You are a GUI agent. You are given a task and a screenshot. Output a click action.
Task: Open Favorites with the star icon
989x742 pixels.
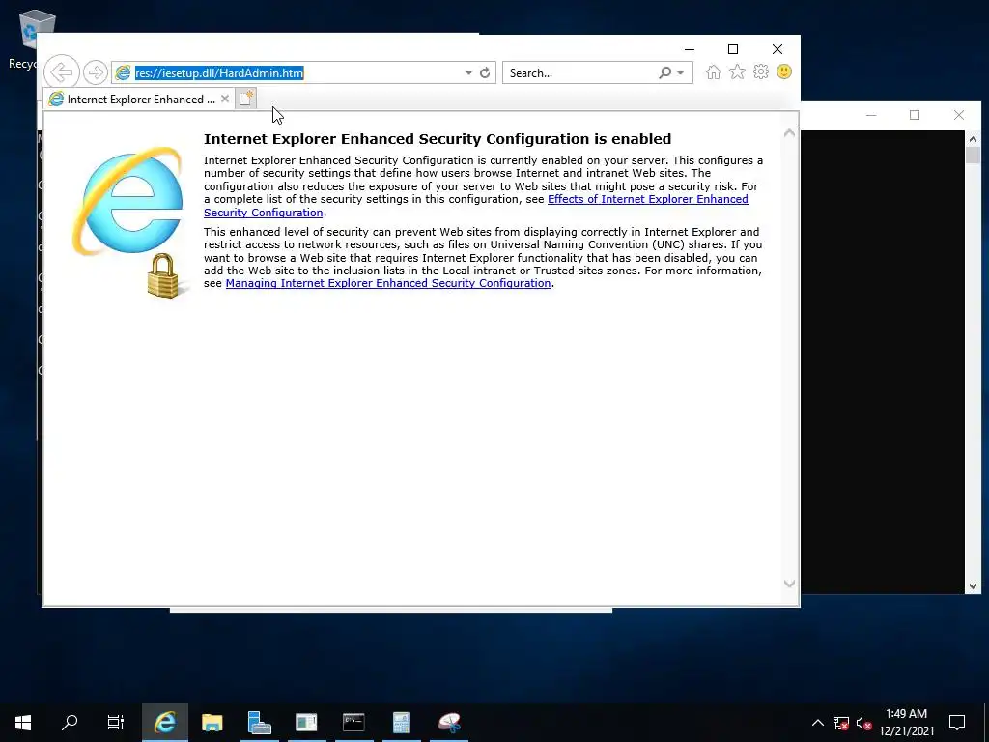point(737,71)
